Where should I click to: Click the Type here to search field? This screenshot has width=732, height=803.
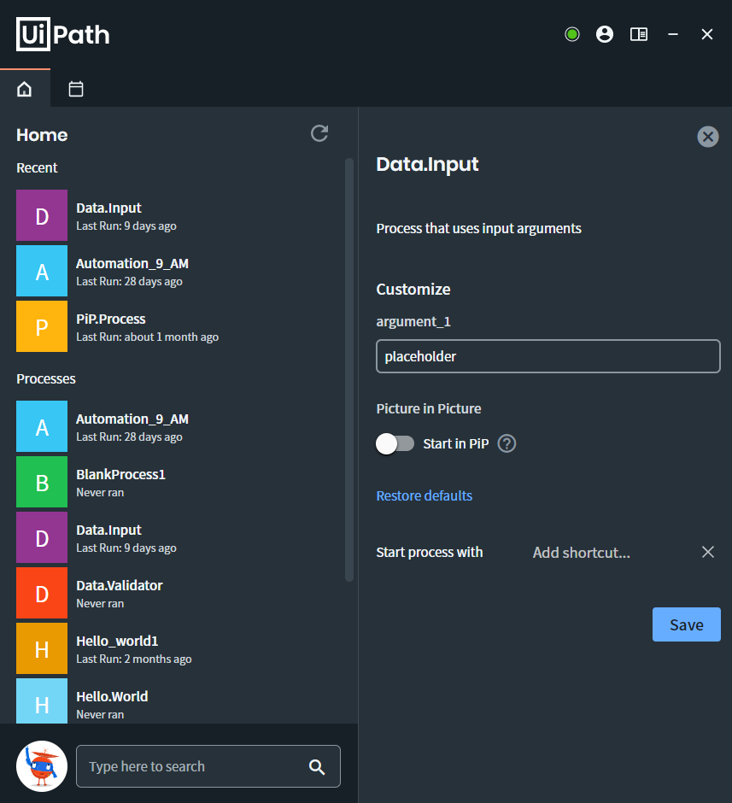[x=208, y=766]
